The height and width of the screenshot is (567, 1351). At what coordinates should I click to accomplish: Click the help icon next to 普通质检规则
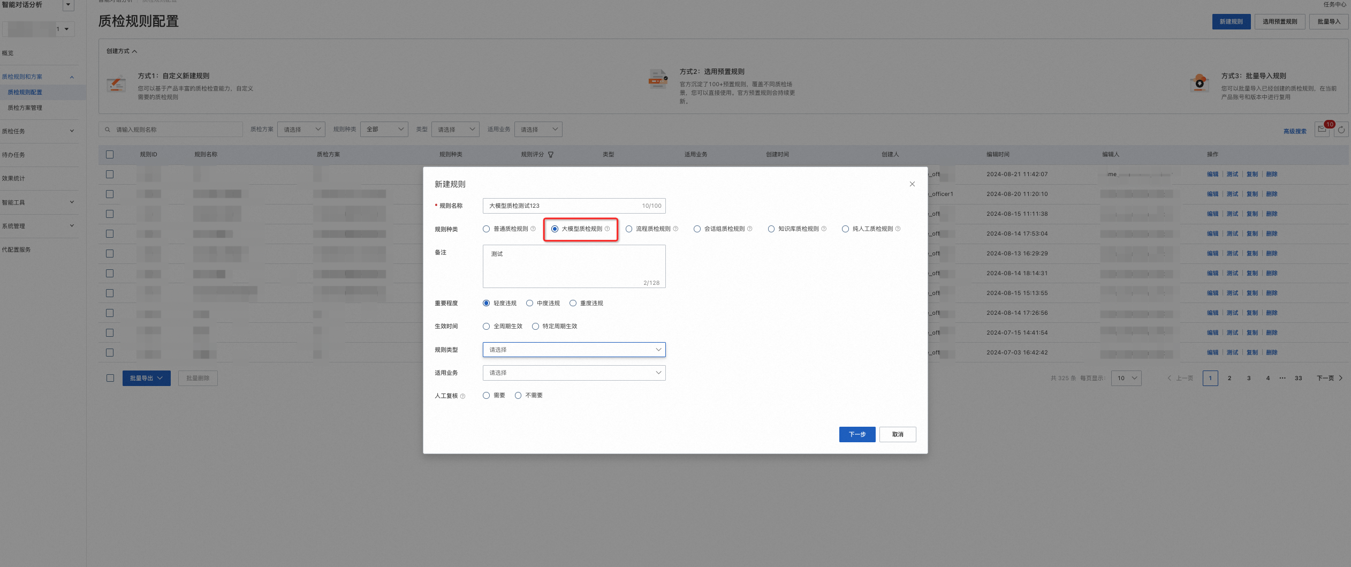pyautogui.click(x=533, y=229)
